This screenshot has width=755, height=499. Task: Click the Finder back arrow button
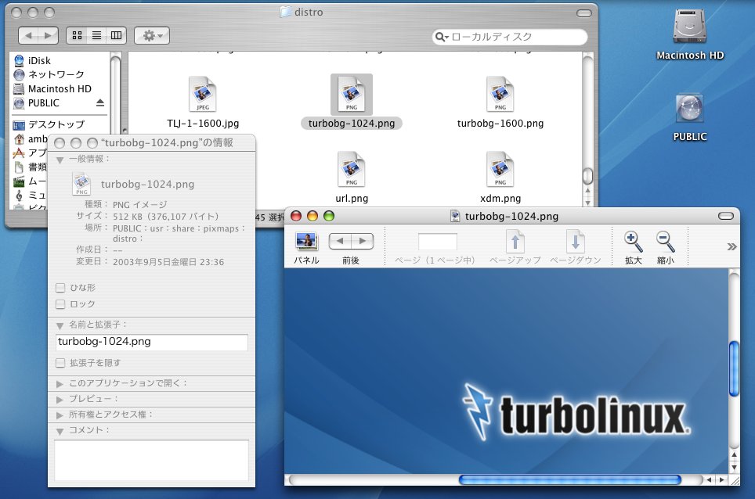pyautogui.click(x=28, y=35)
